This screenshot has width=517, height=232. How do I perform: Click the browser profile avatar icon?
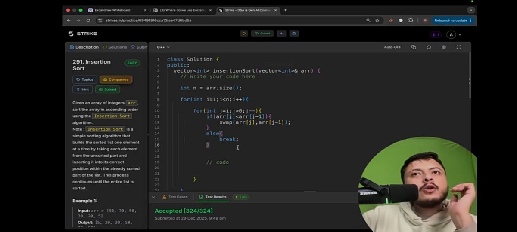(x=425, y=20)
